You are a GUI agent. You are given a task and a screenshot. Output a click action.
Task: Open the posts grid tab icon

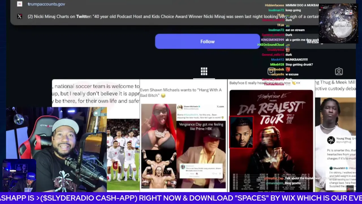coord(204,71)
